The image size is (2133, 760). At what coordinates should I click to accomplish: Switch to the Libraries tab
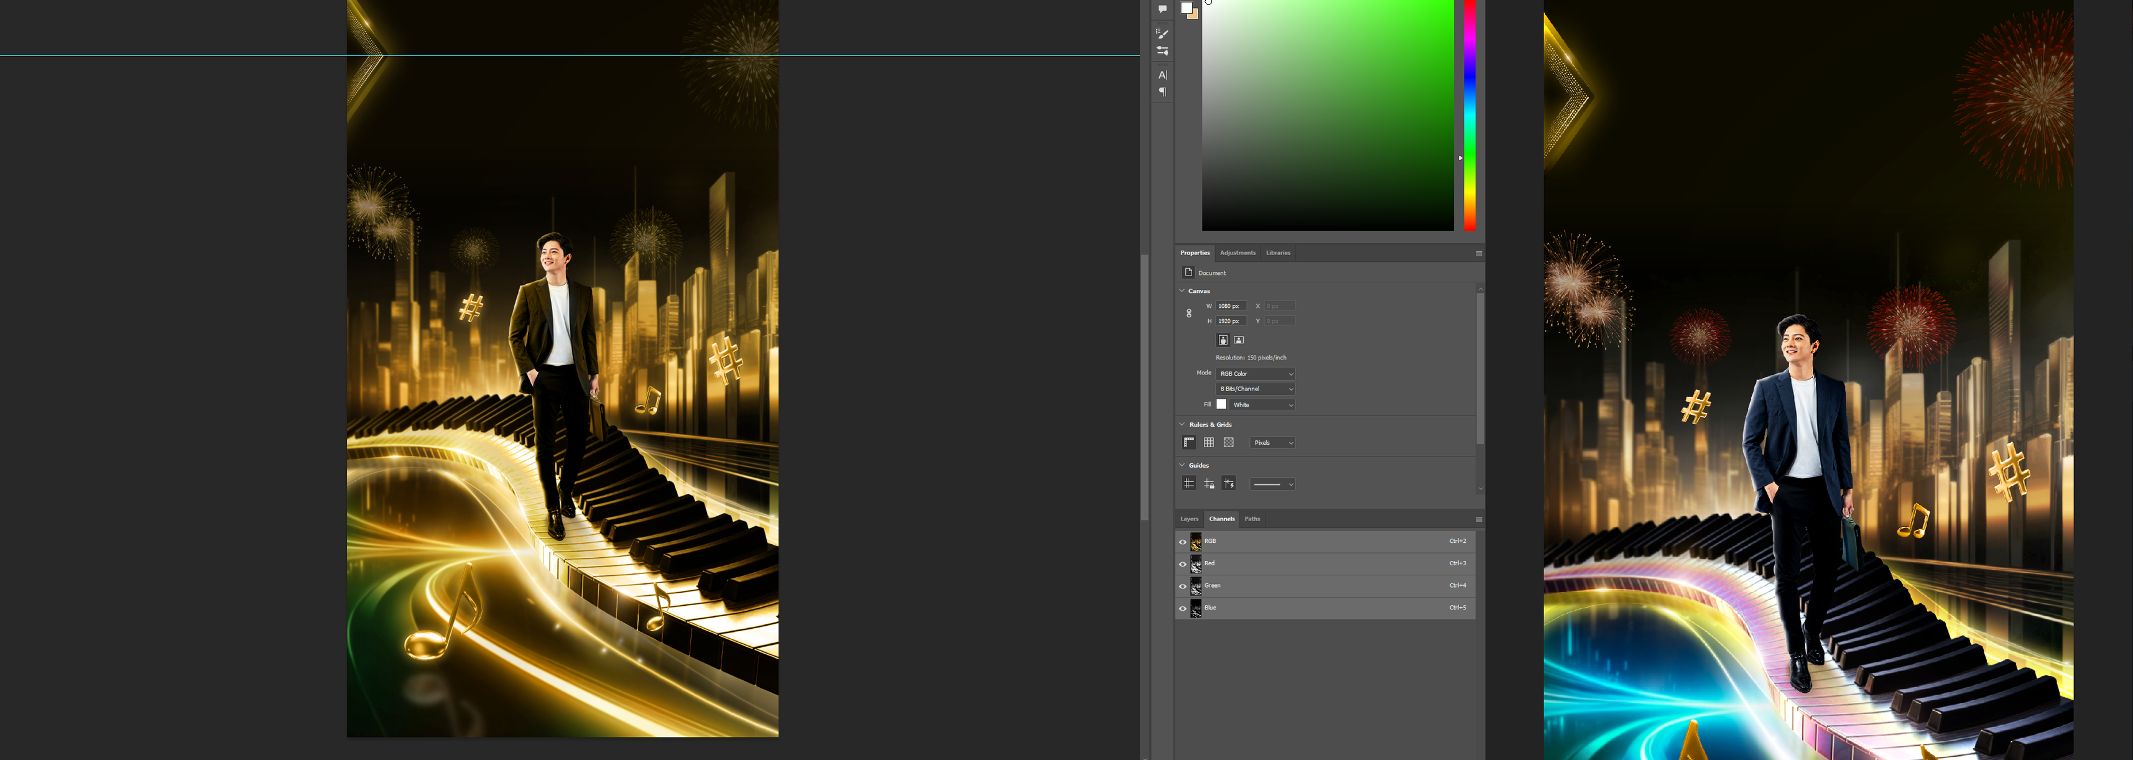pos(1278,253)
